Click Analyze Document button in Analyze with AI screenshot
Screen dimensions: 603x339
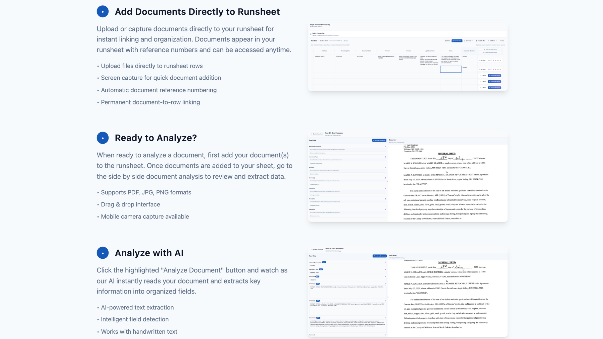(379, 256)
